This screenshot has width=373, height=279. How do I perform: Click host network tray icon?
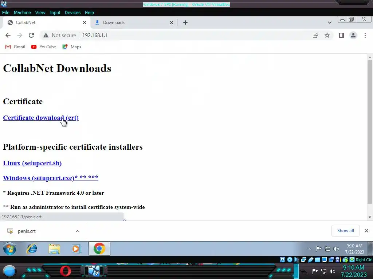(324, 271)
